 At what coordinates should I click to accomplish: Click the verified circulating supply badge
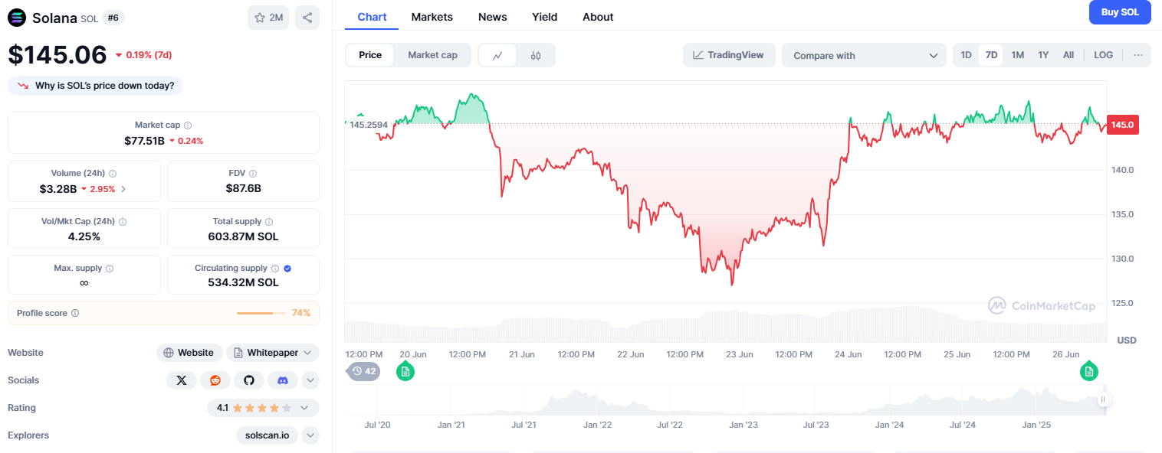287,269
